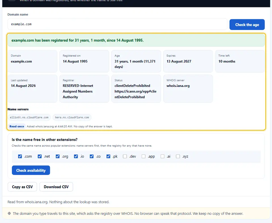Toggle the .org extension checkbox
Screen dimensions: 272x223
tap(58, 156)
